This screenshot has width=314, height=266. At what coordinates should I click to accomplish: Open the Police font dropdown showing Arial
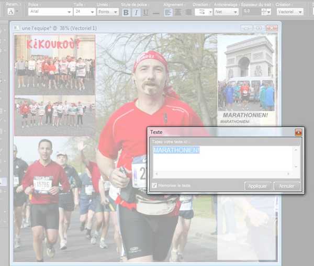tap(50, 12)
